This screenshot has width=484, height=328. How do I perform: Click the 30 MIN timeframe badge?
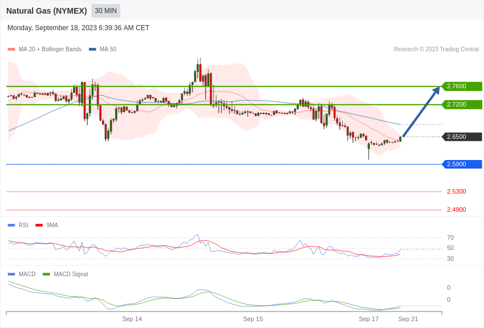pyautogui.click(x=105, y=11)
